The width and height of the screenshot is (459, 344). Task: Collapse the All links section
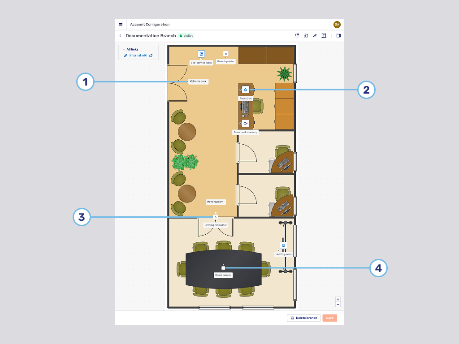(124, 49)
